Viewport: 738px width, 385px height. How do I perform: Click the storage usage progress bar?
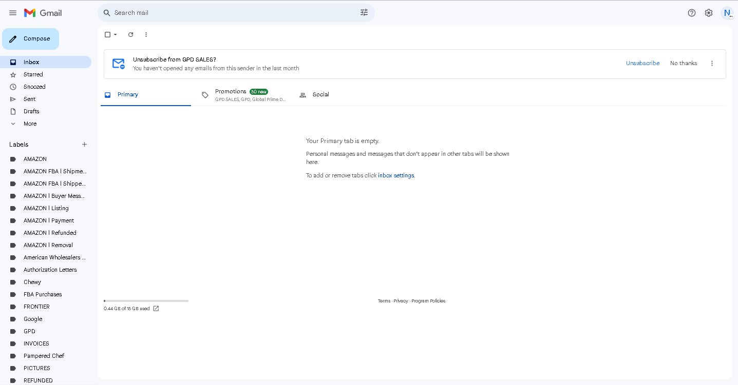146,301
